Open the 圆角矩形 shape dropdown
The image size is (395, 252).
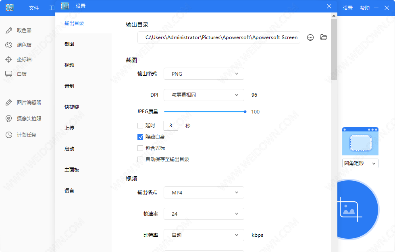click(x=360, y=163)
